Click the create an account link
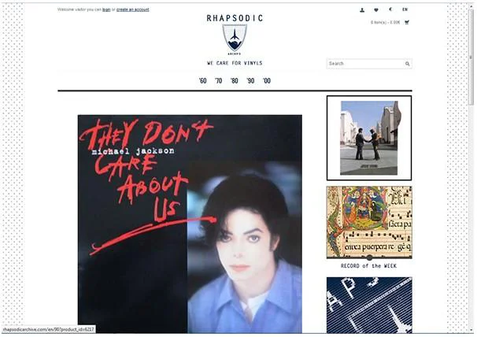This screenshot has width=477, height=337. [x=133, y=9]
